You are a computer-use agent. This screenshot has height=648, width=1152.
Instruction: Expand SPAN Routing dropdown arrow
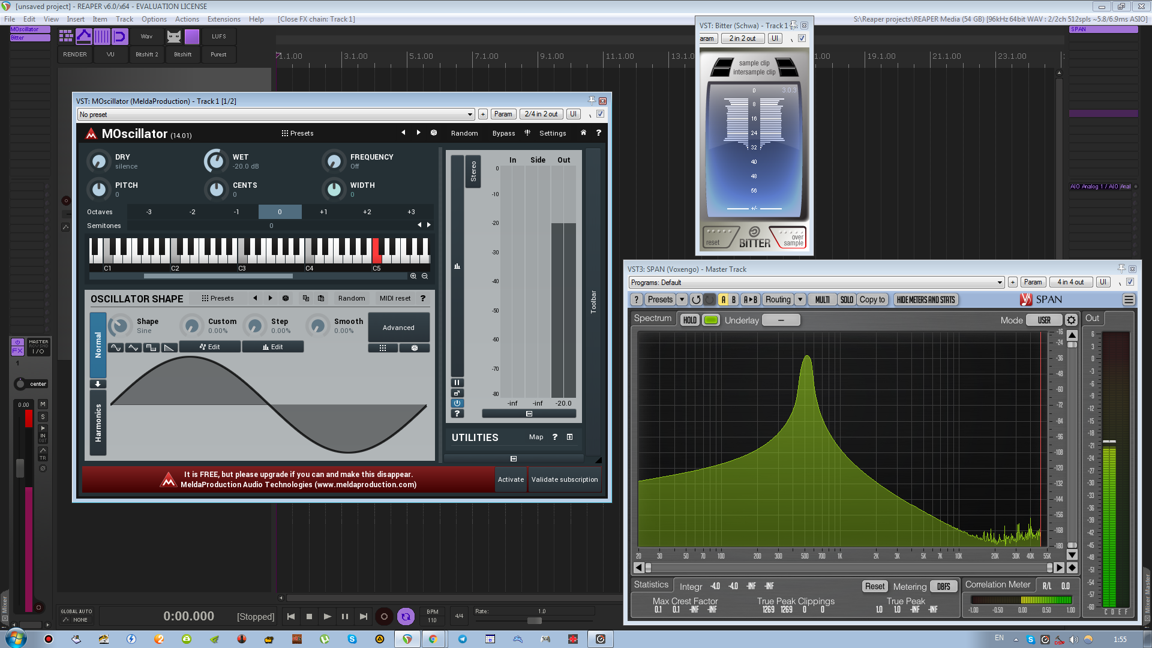click(800, 299)
